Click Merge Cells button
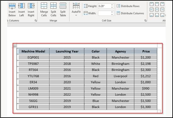Screen dimensions: 173x118 [x=44, y=10]
